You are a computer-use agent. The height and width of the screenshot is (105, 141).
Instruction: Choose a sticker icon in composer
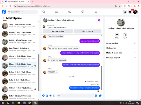pyautogui.click(x=50, y=96)
